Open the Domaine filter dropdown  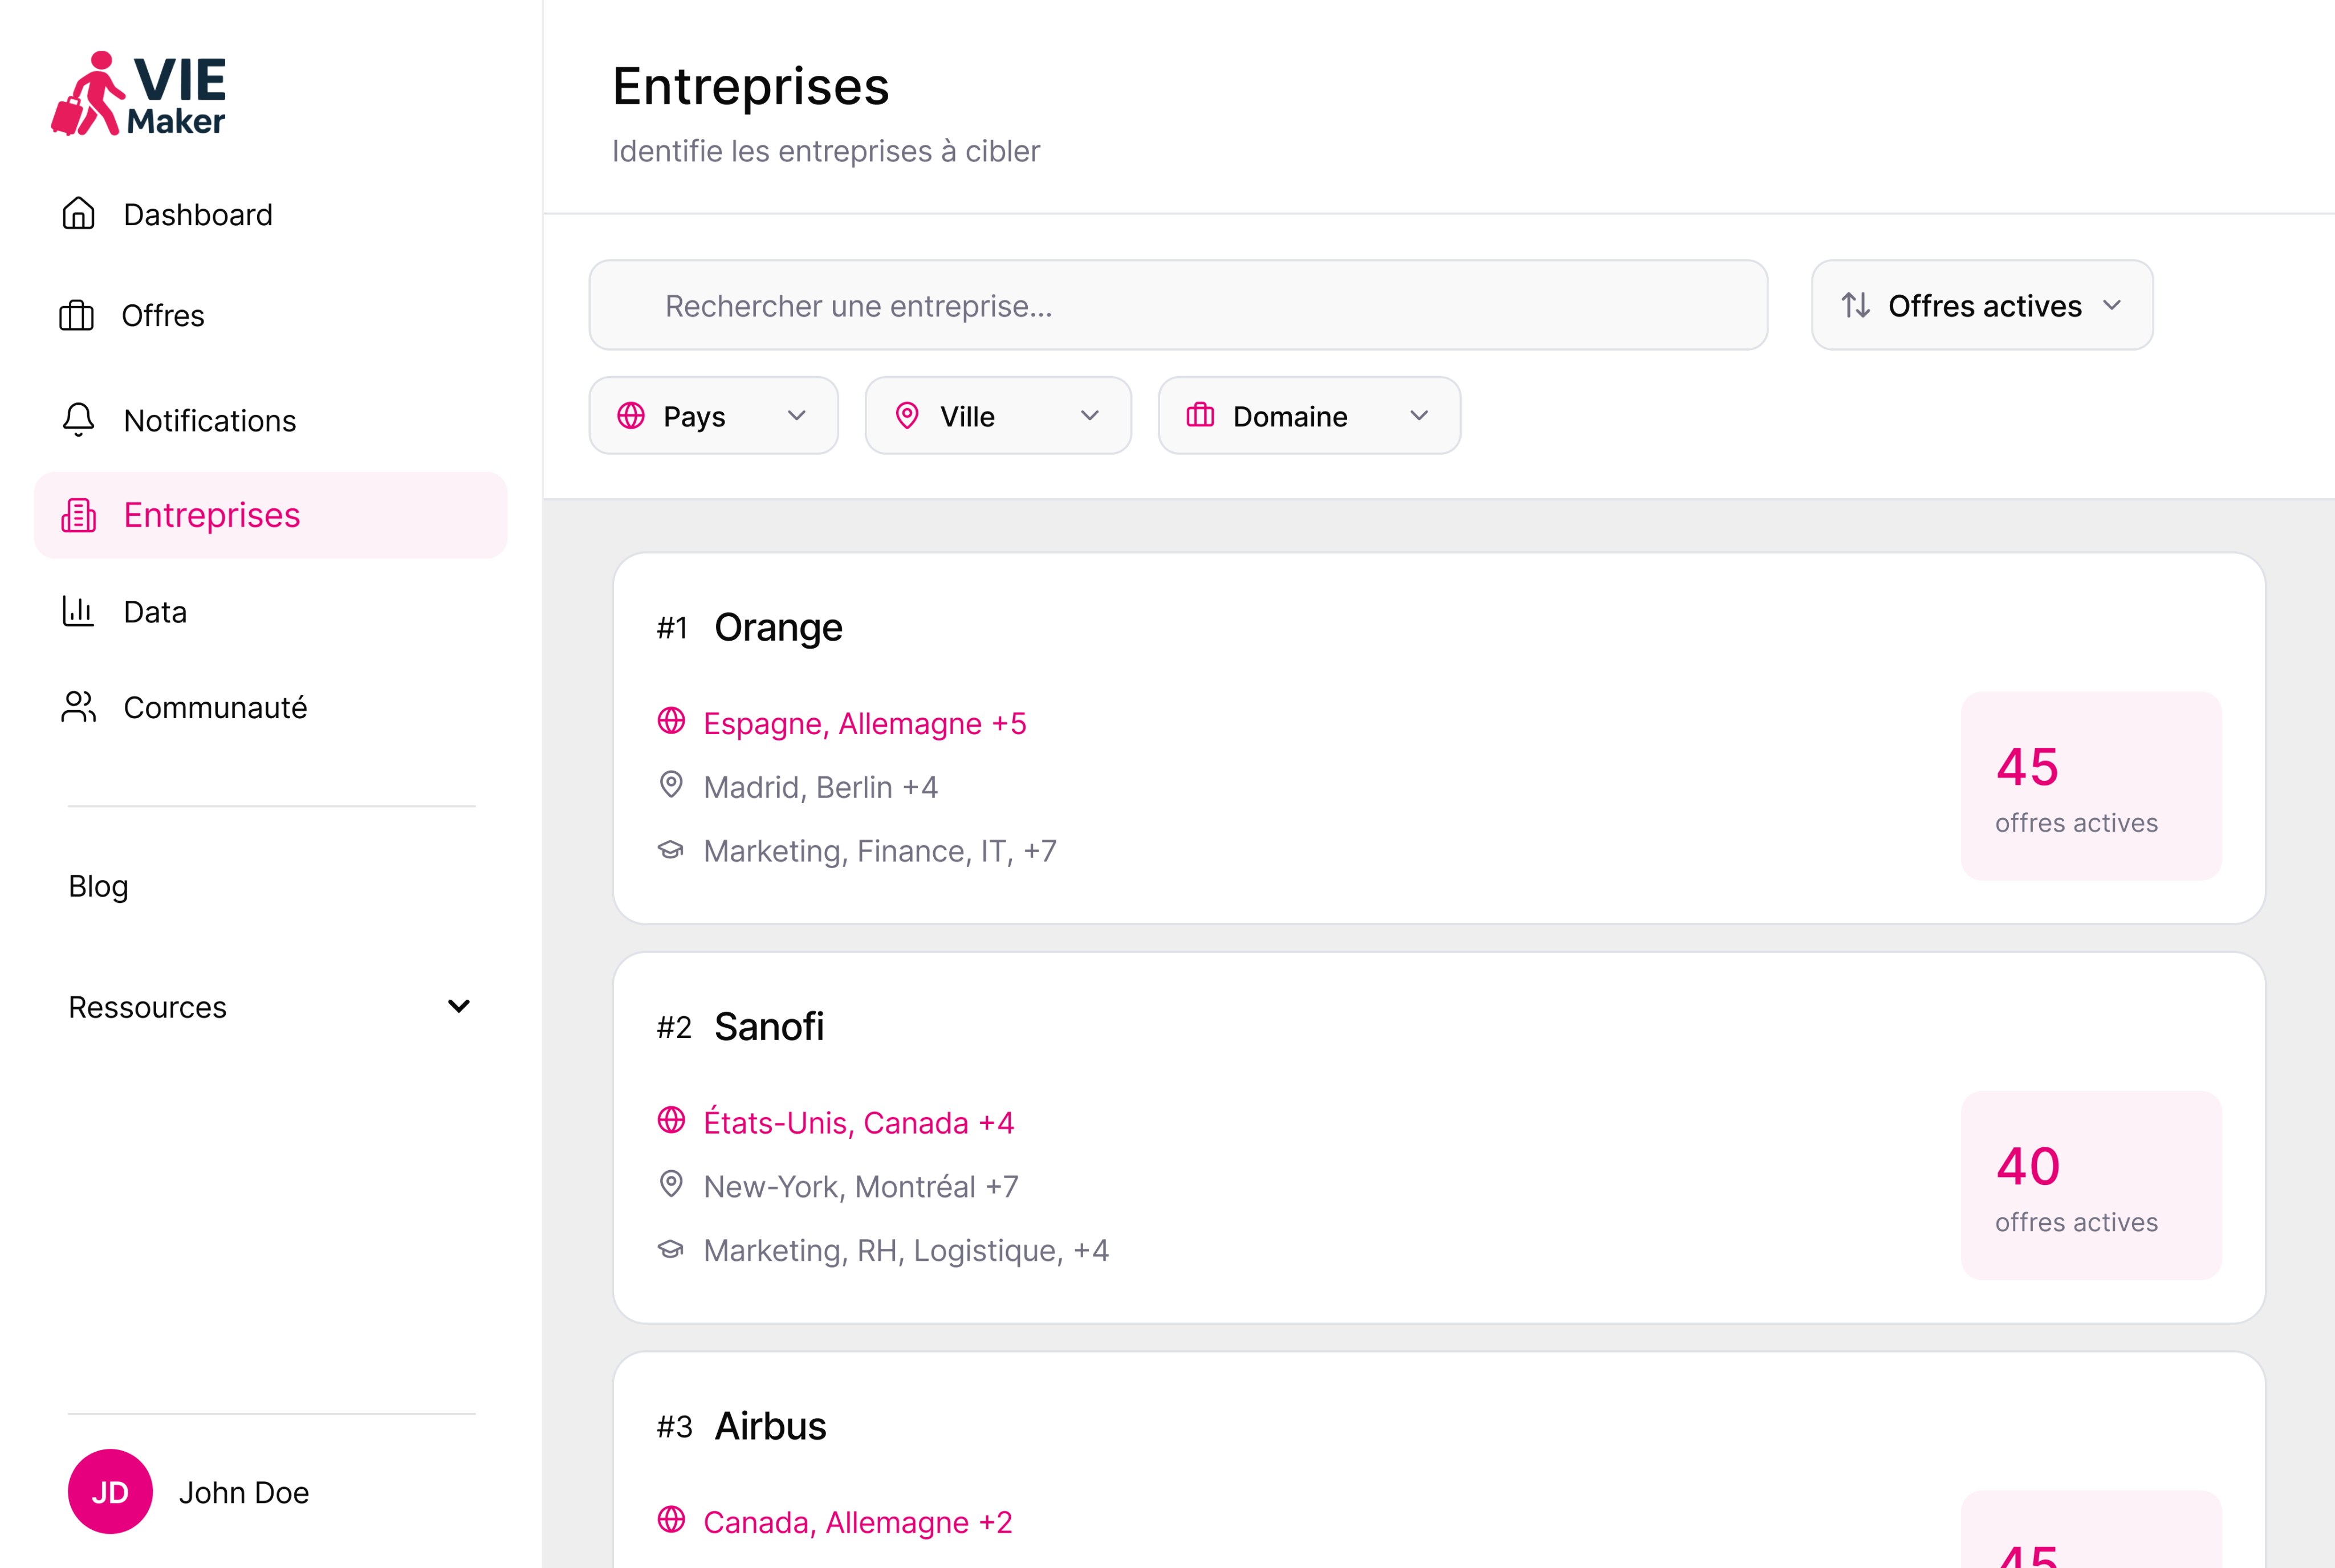(1309, 416)
